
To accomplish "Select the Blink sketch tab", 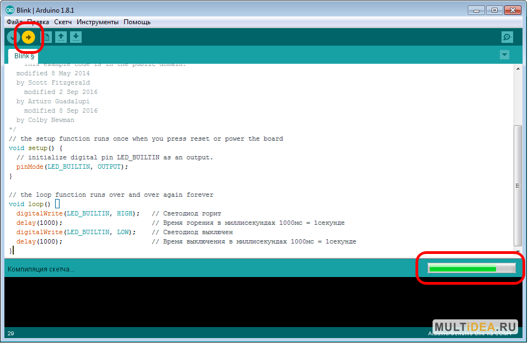I will point(24,56).
